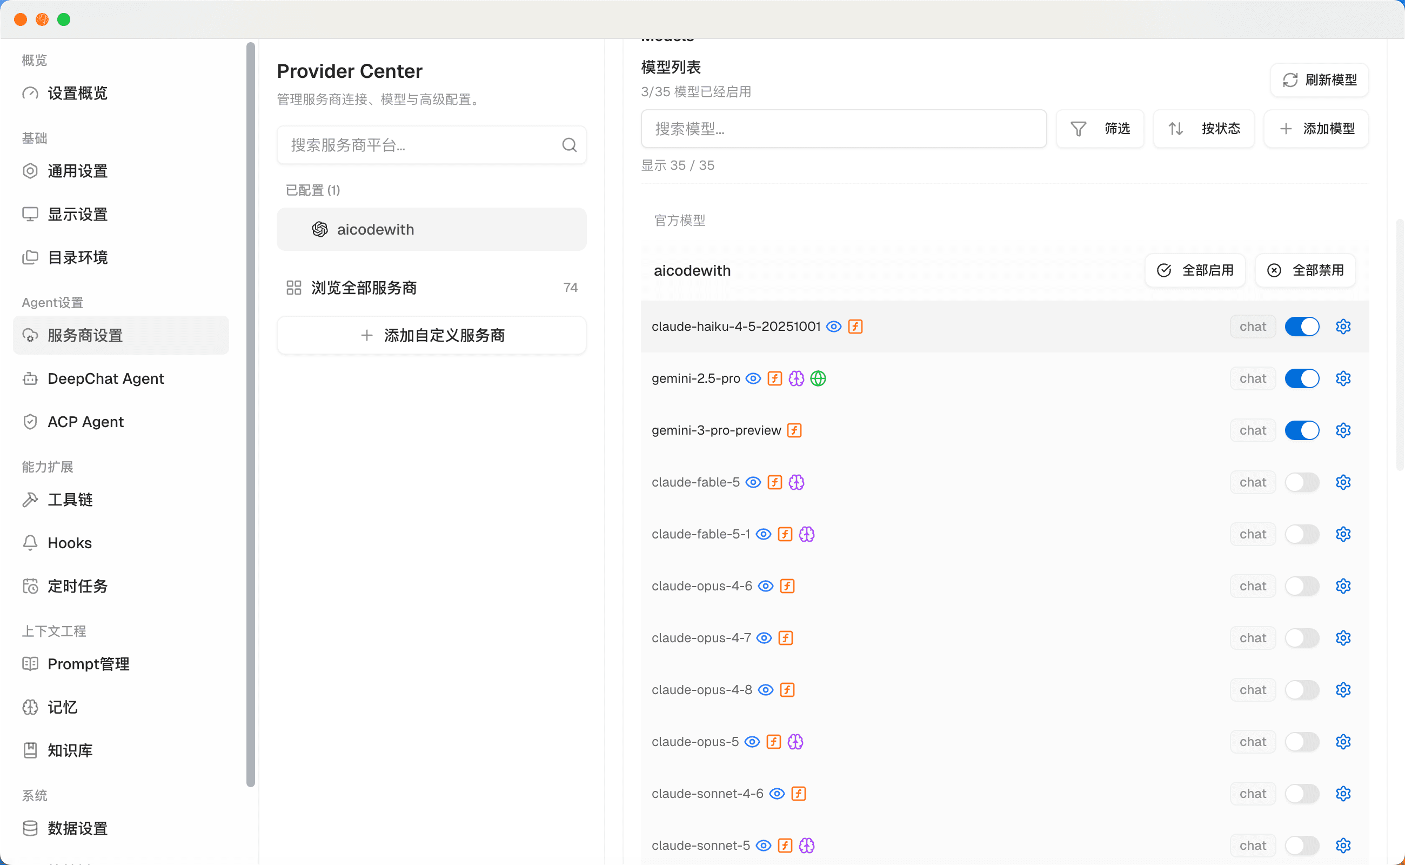Enable the claude-fable-5-1 model toggle
Image resolution: width=1405 pixels, height=865 pixels.
[x=1301, y=534]
